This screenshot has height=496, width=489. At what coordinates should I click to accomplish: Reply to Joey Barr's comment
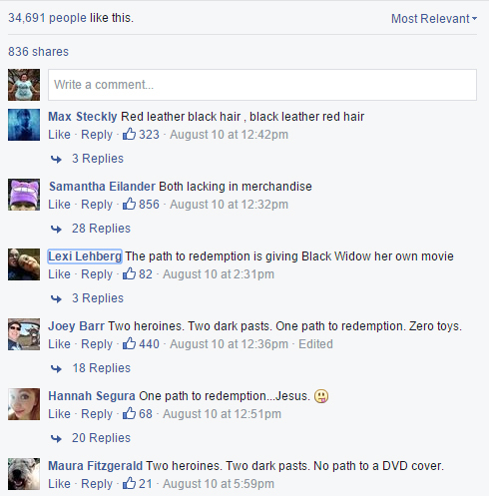point(97,344)
